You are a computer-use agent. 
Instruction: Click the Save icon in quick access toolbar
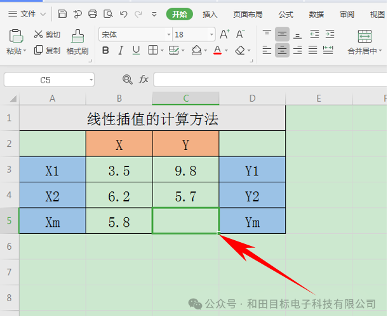(x=62, y=14)
